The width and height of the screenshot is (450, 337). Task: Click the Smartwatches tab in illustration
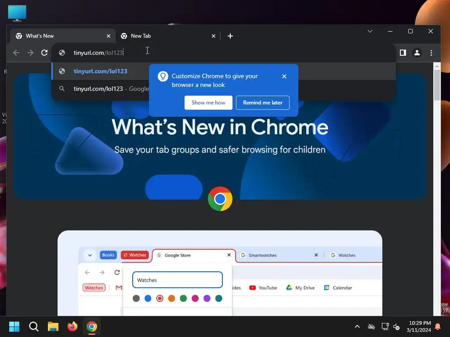pyautogui.click(x=280, y=255)
